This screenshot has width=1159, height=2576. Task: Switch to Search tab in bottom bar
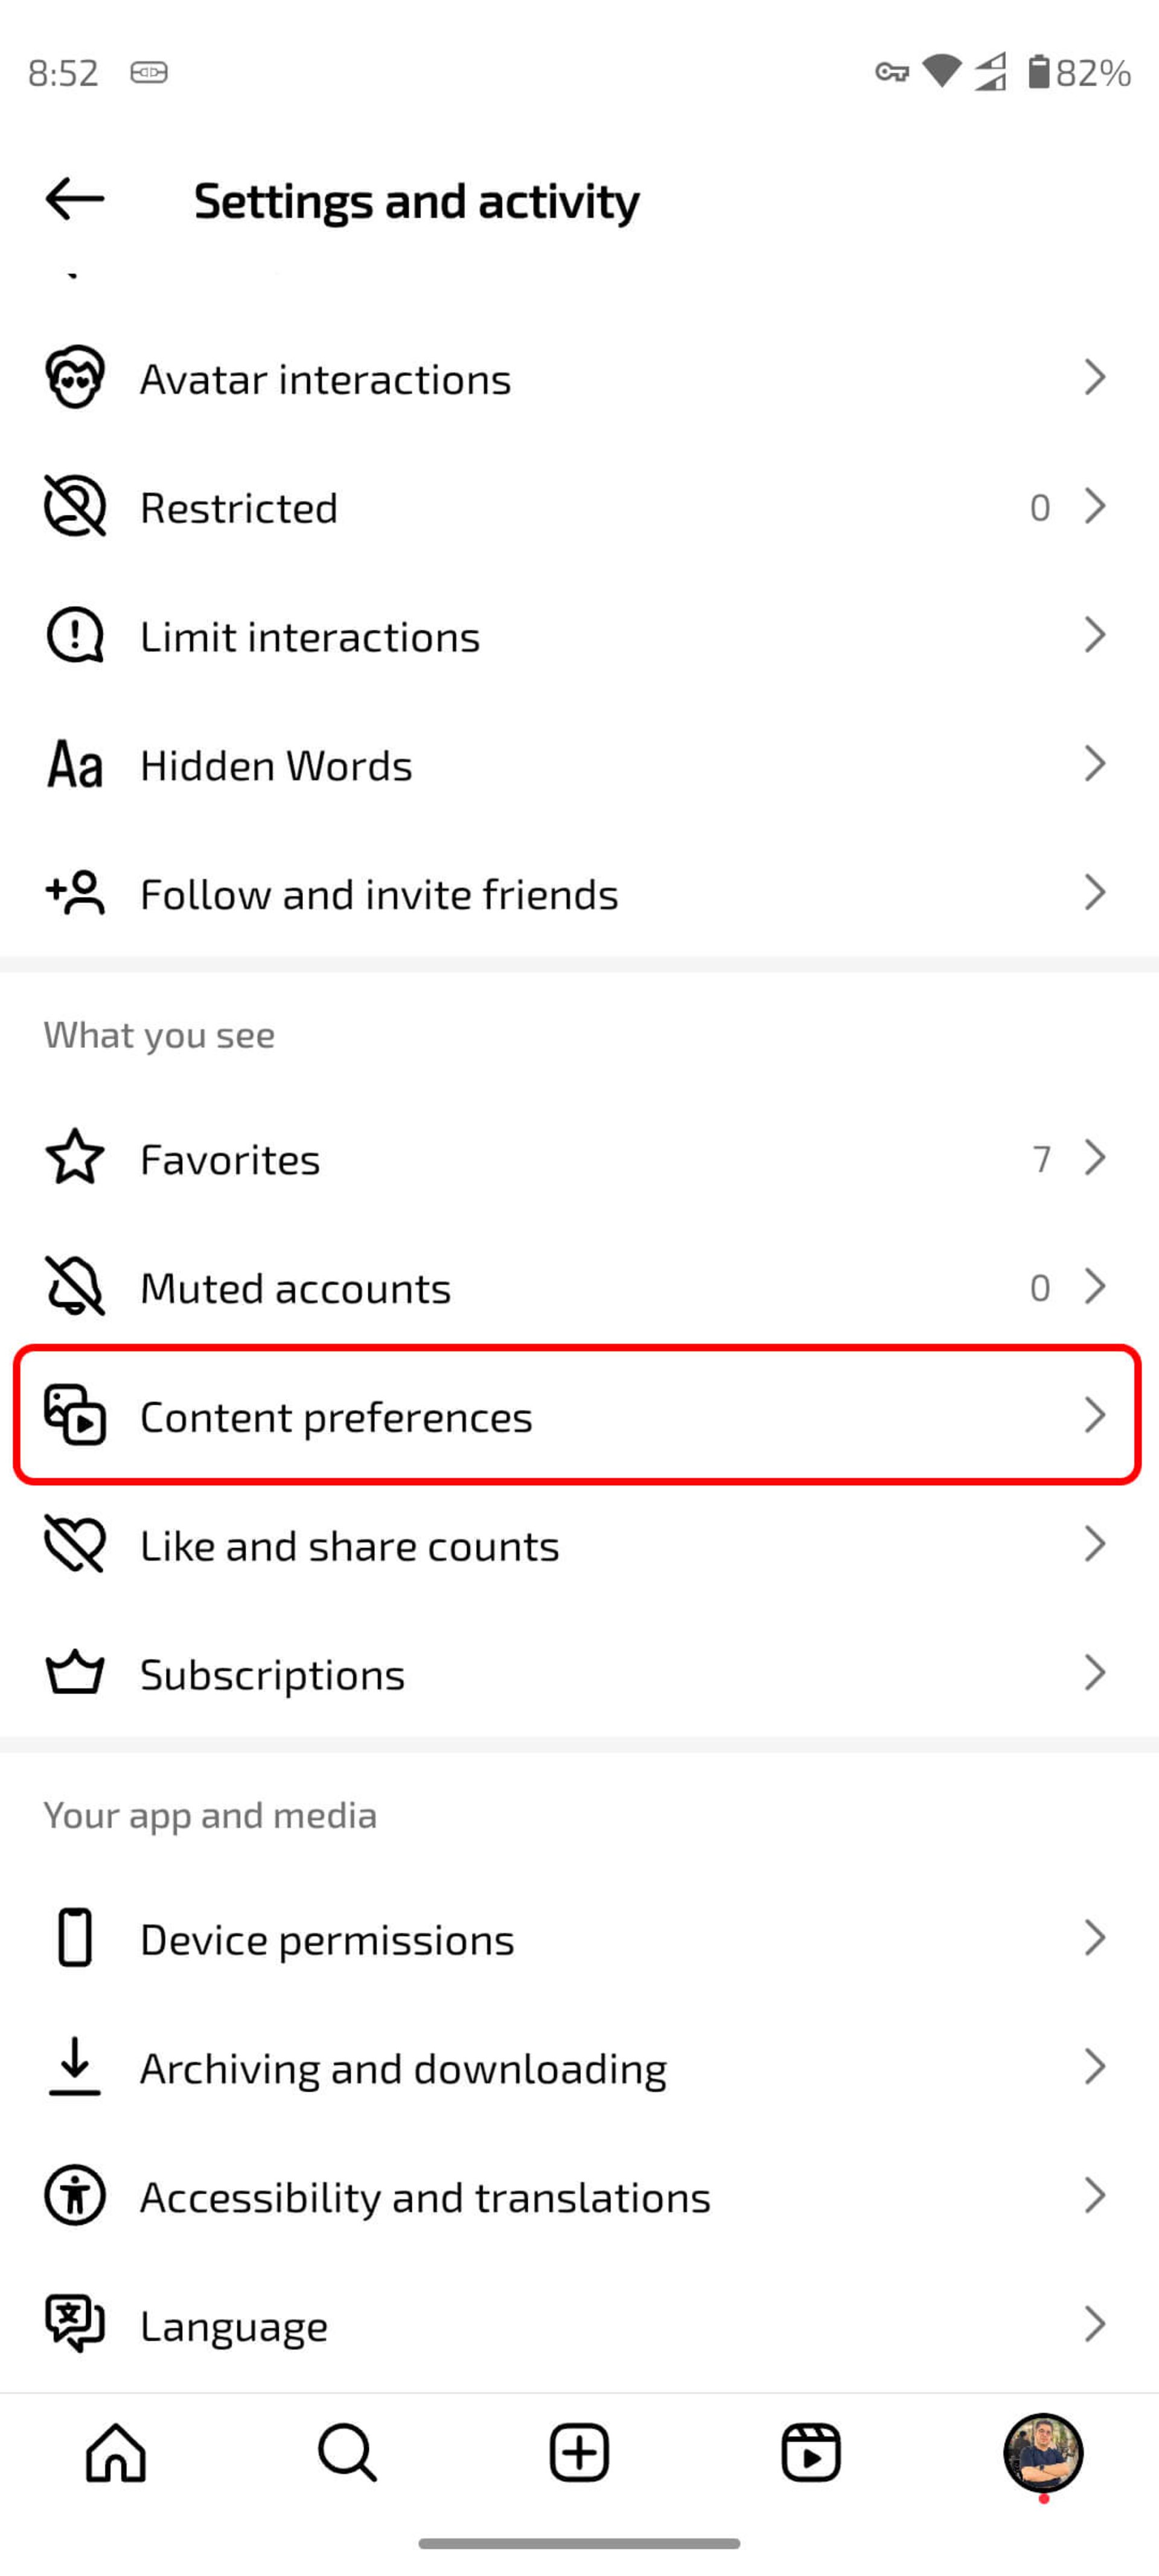point(347,2453)
